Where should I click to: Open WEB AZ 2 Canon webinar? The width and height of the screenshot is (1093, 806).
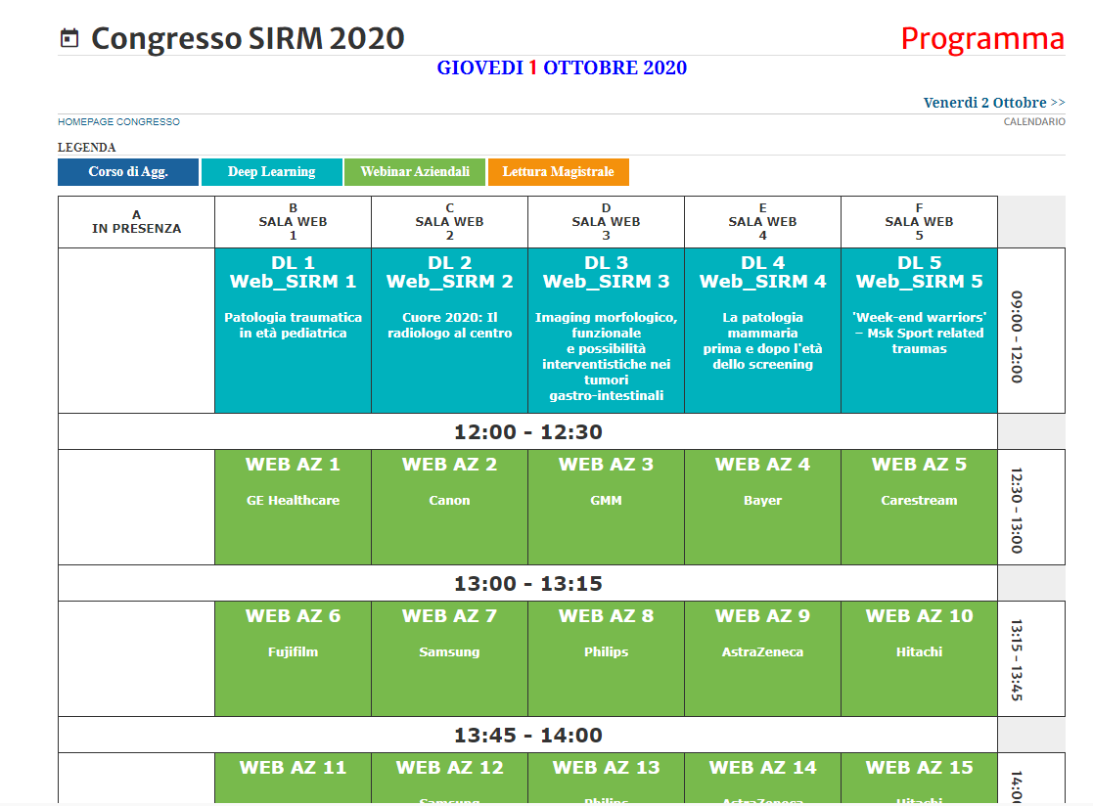click(449, 501)
